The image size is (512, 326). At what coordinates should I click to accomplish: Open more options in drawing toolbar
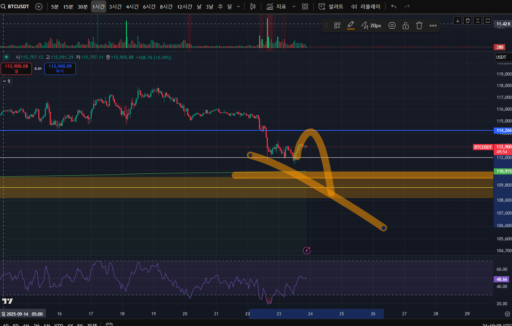[433, 25]
